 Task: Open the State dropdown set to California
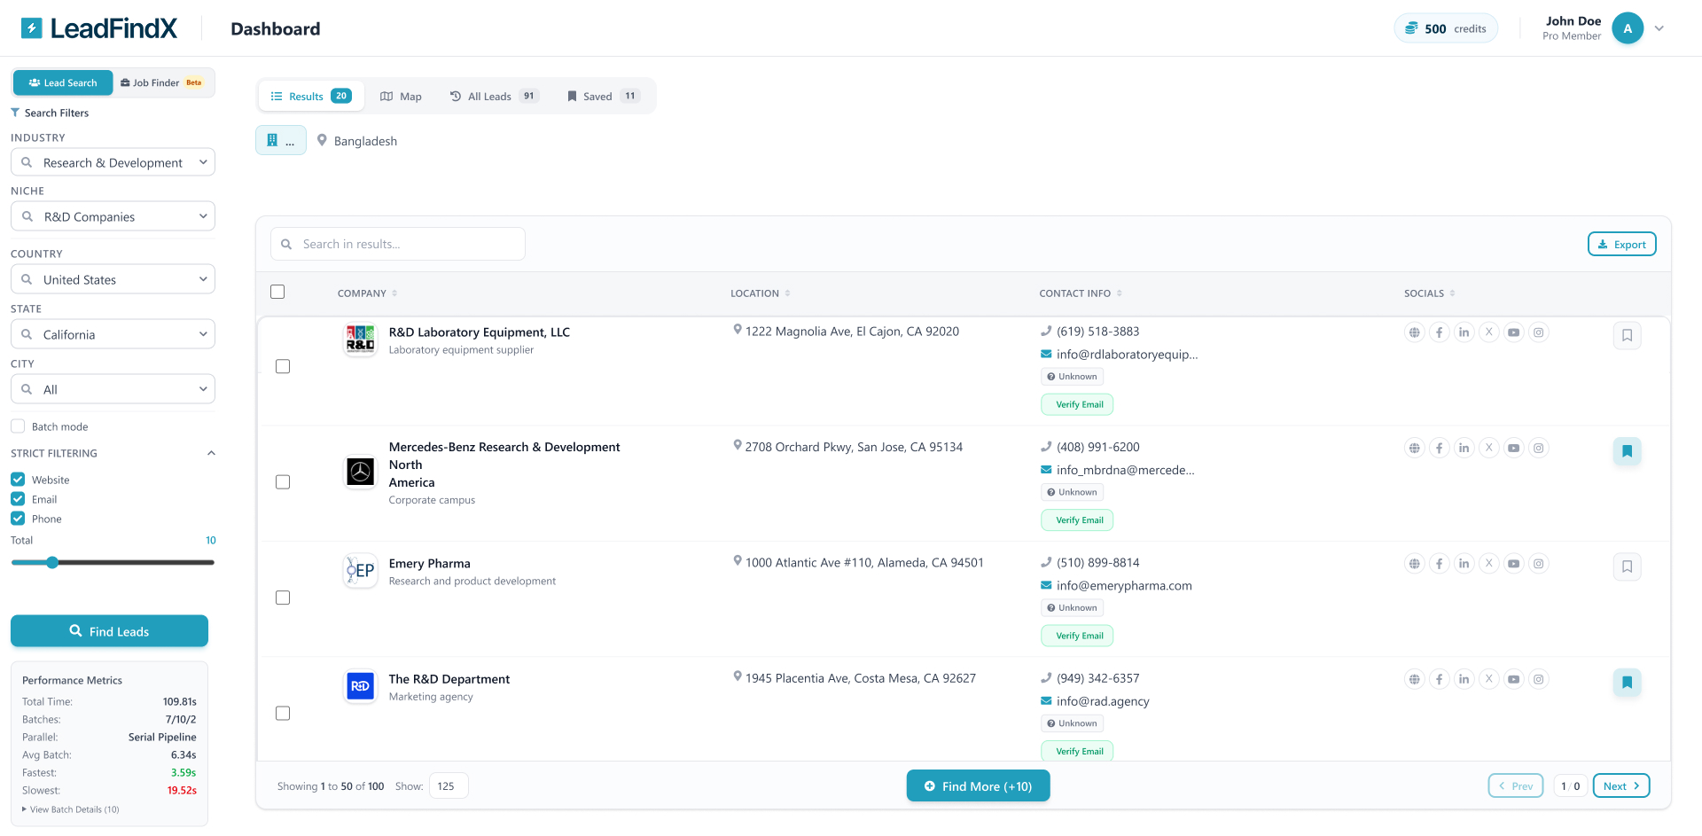click(x=113, y=334)
